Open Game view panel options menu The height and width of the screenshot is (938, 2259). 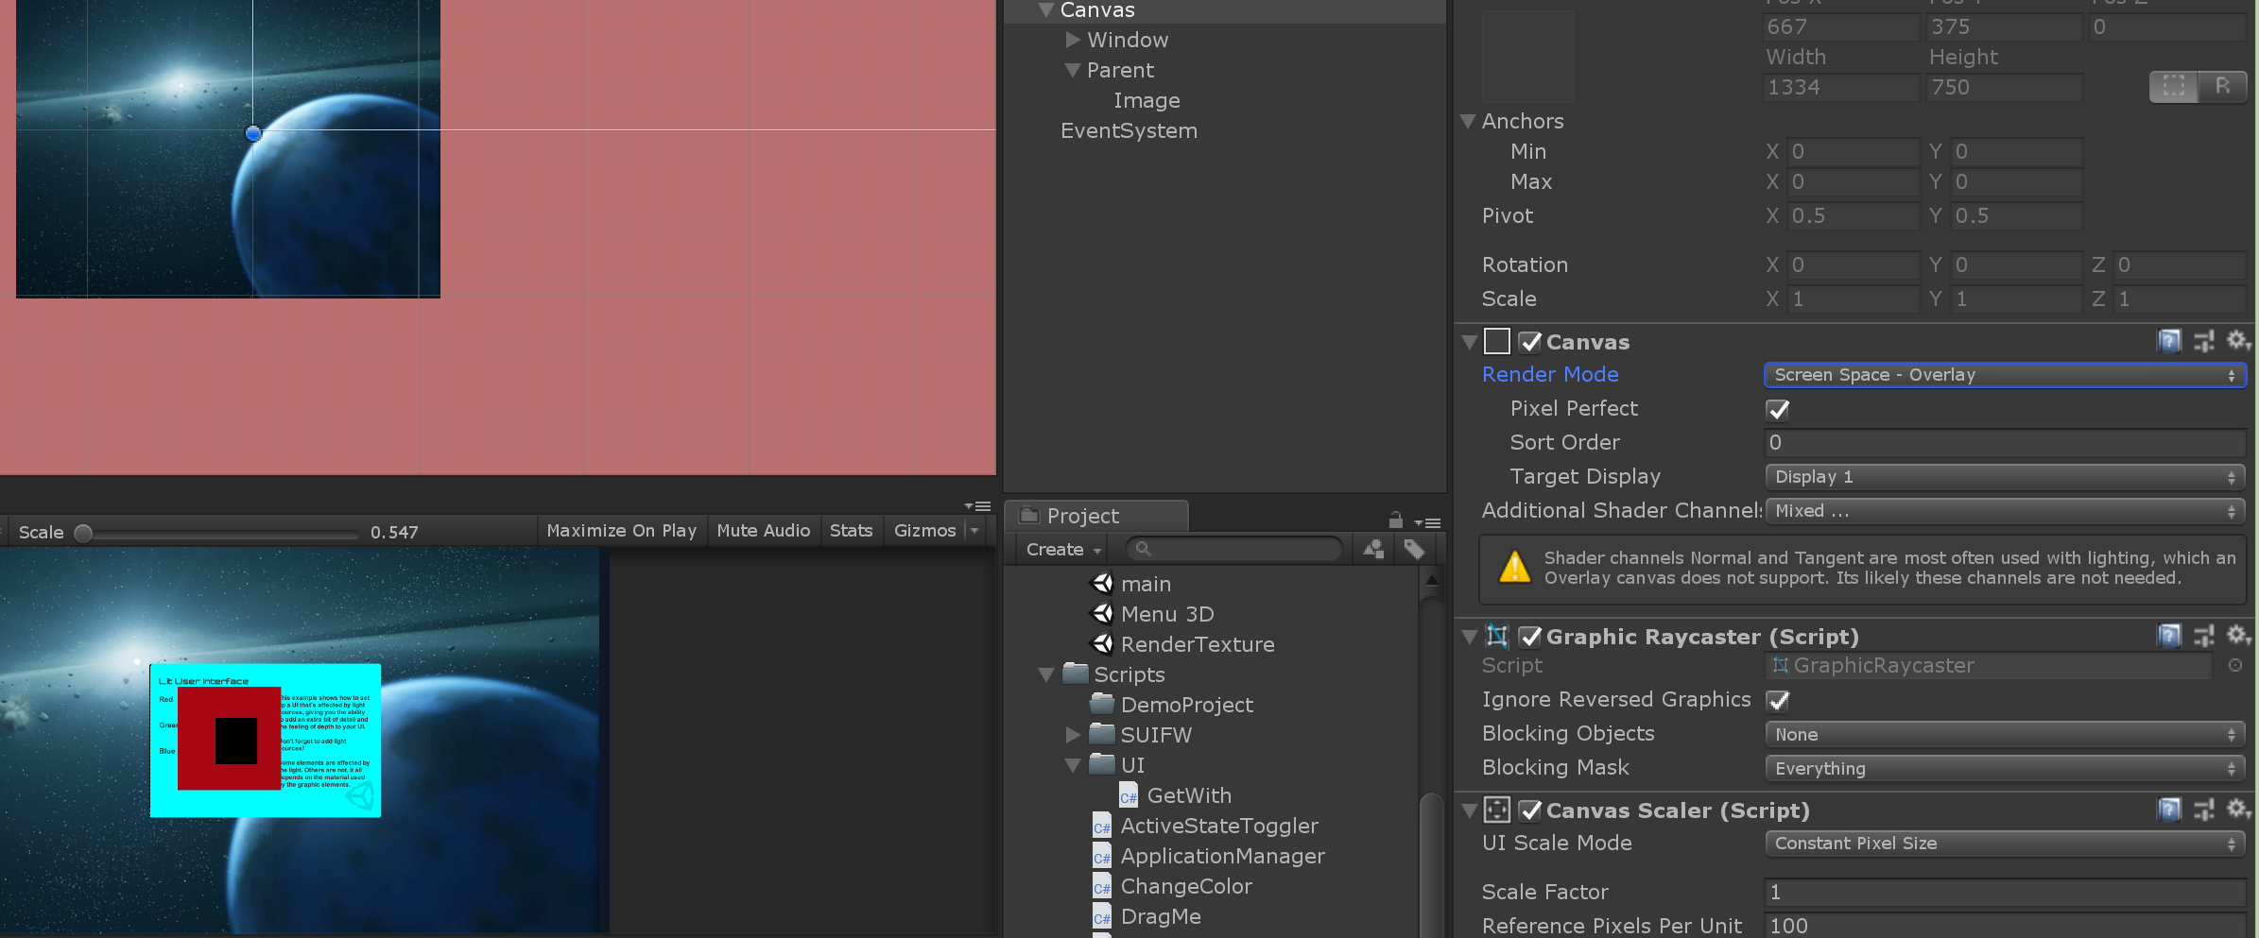[x=977, y=506]
